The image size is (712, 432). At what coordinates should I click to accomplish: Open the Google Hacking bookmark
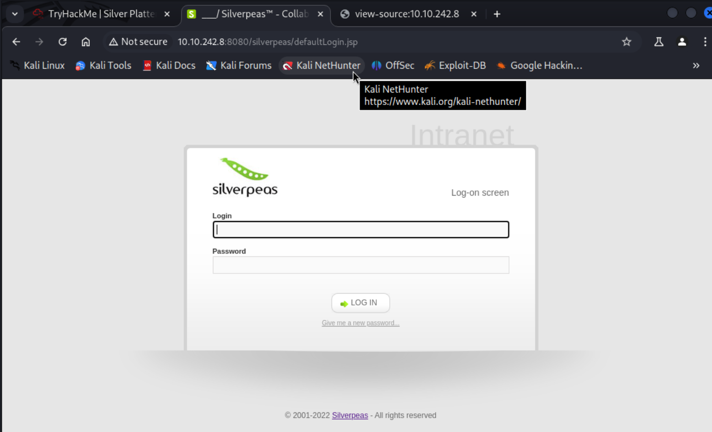point(540,65)
